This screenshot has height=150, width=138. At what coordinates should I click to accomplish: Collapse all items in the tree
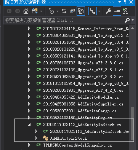(72, 11)
